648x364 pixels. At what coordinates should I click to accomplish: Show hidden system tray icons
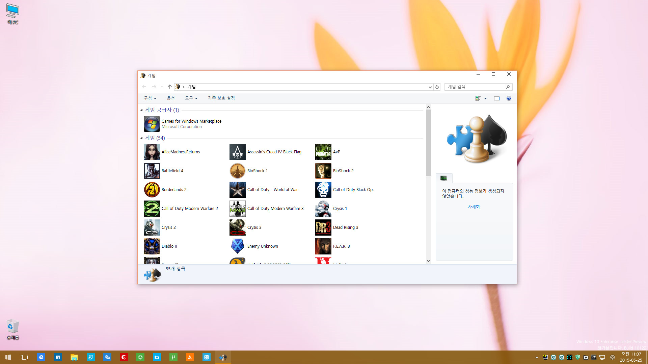pos(537,357)
